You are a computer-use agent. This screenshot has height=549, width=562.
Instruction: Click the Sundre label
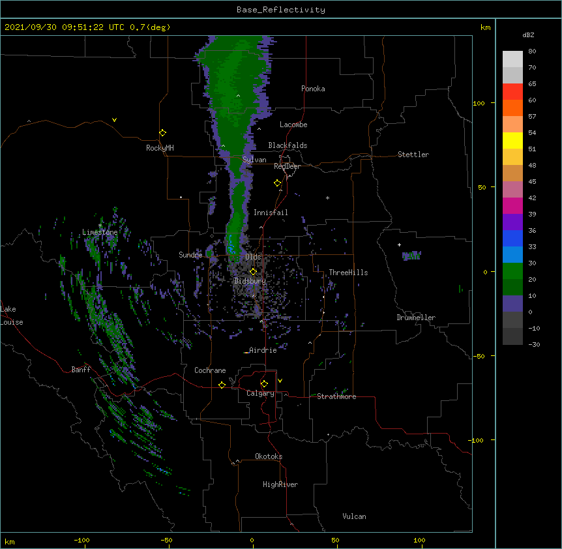[190, 255]
